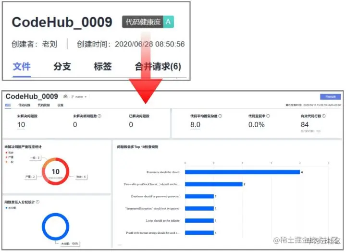Click the 问题数最多Top 10检查规则 heading

(x=138, y=147)
